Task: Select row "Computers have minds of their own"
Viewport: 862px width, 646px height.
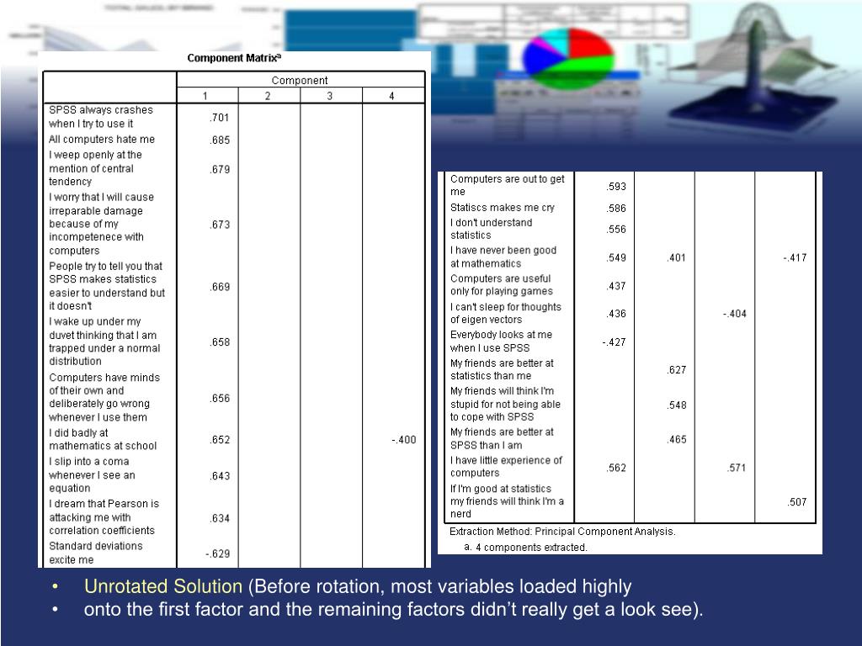Action: click(104, 397)
